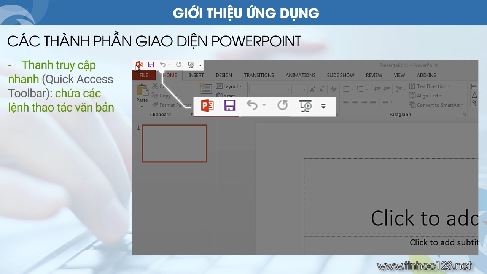The width and height of the screenshot is (487, 274).
Task: Toggle the bulleted list button
Action: [x=346, y=89]
